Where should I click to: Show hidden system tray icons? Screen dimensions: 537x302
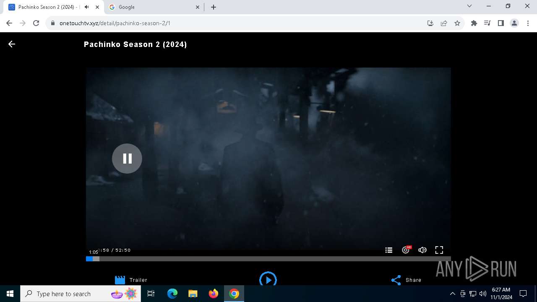tap(452, 294)
